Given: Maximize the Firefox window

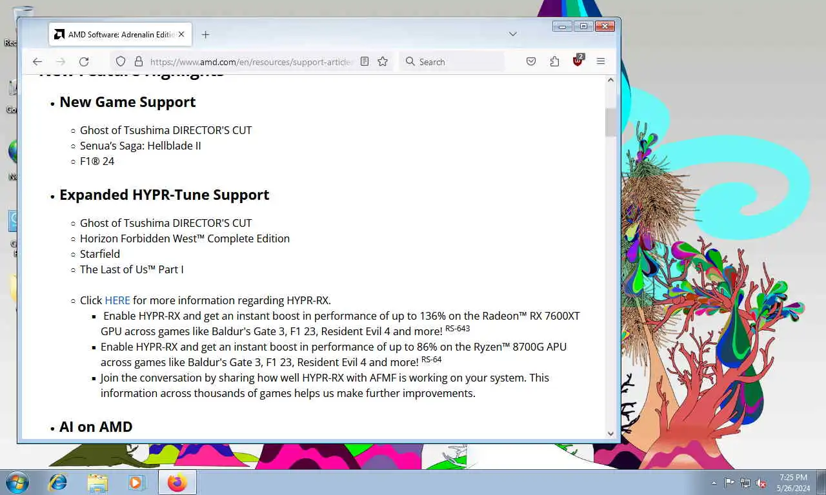Looking at the screenshot, I should 583,26.
